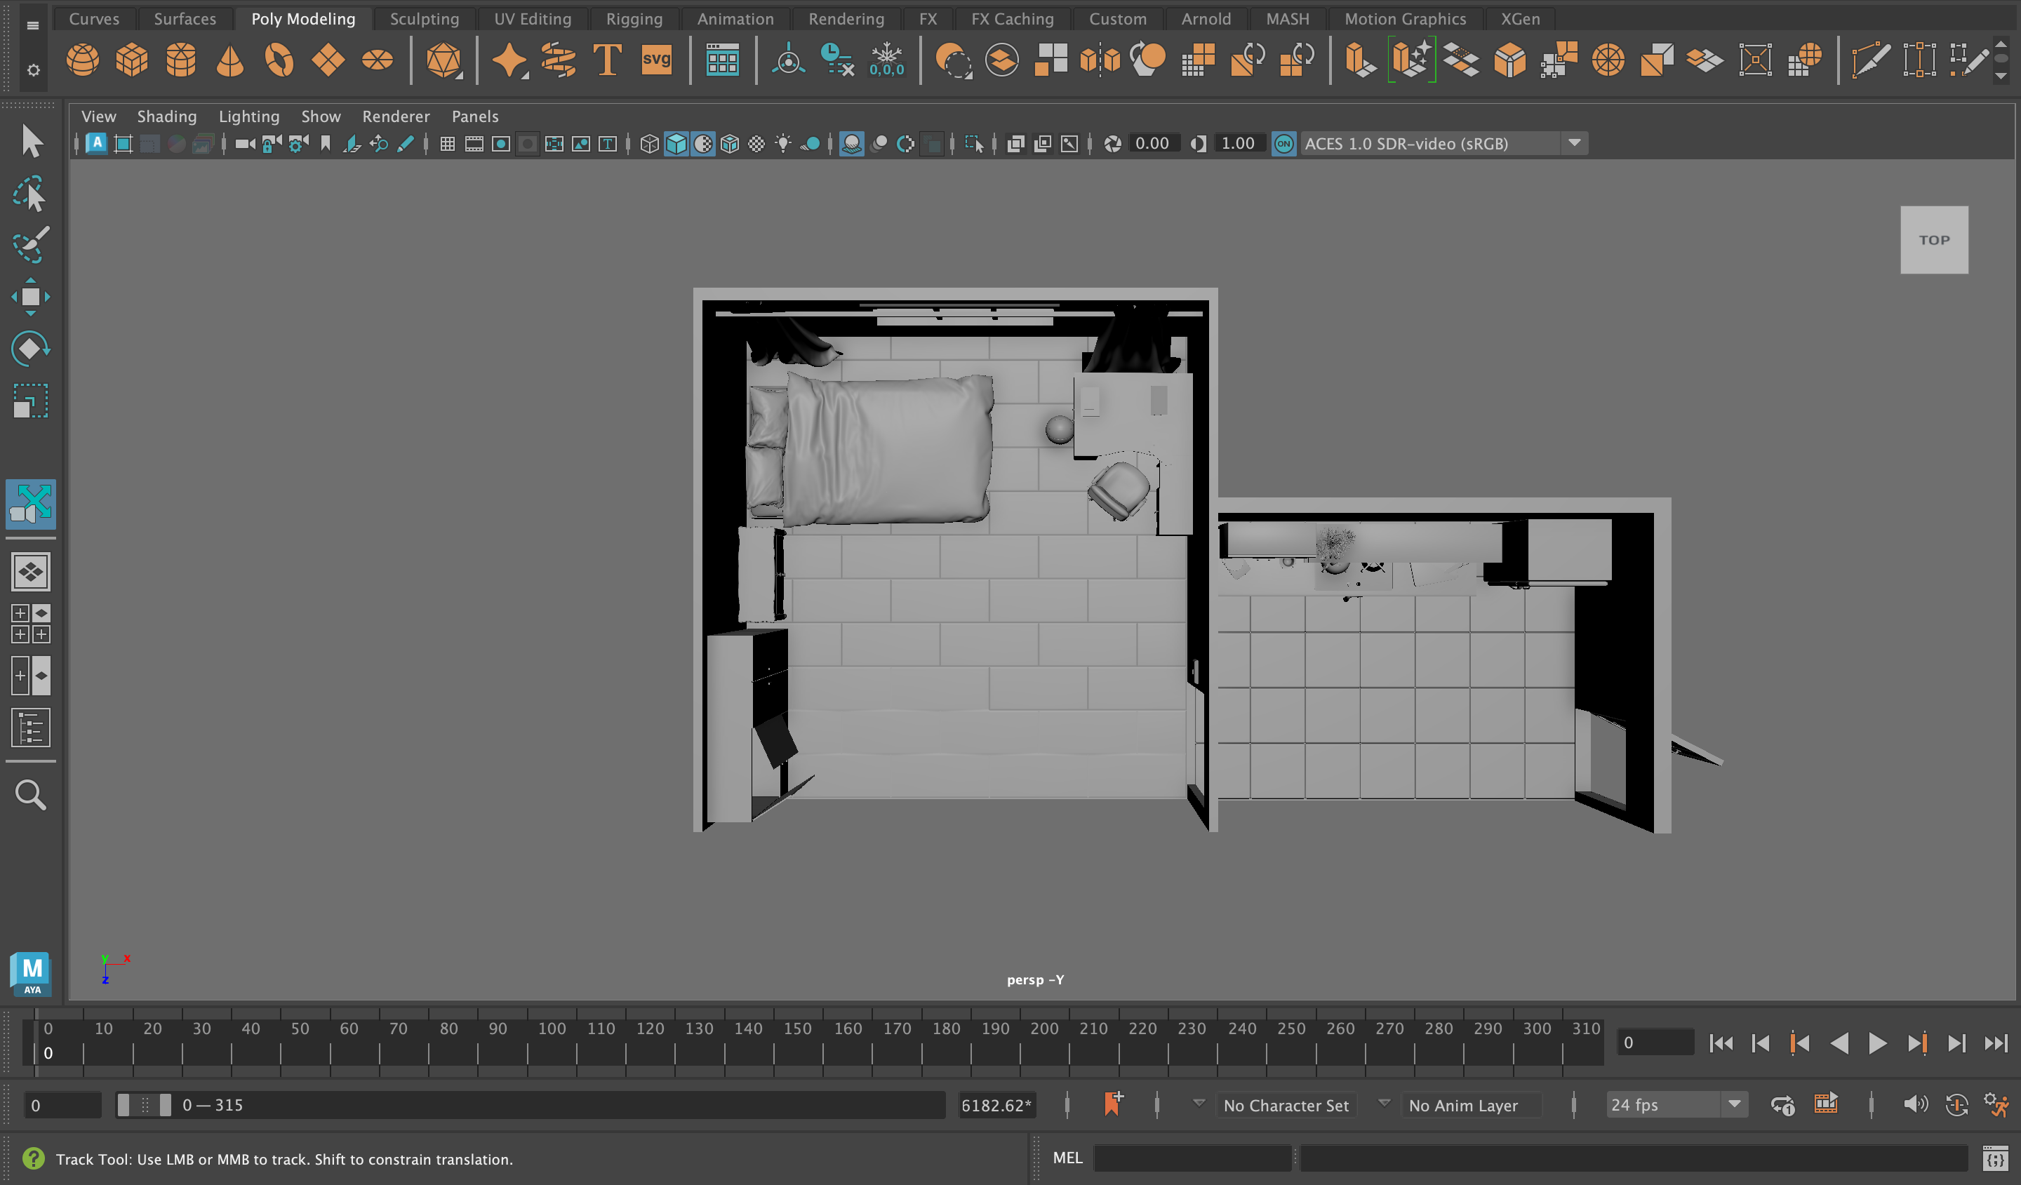Click the Set Bookmark icon near timeline
Viewport: 2021px width, 1185px height.
[x=1113, y=1104]
